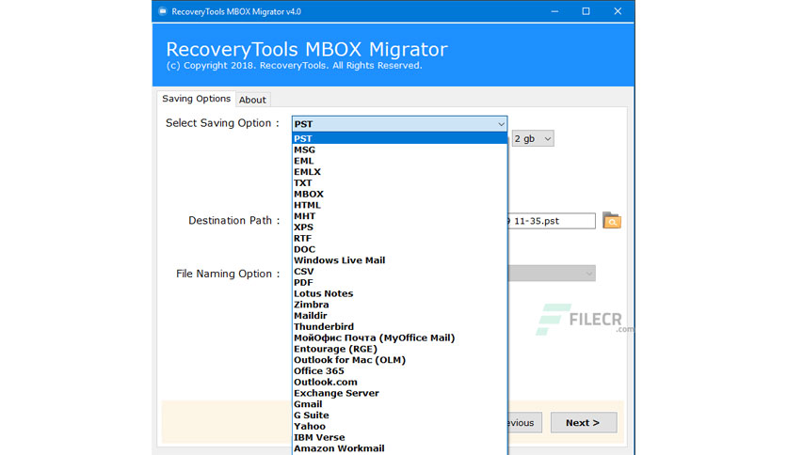Pick EMLX format option
The image size is (787, 455).
click(399, 172)
